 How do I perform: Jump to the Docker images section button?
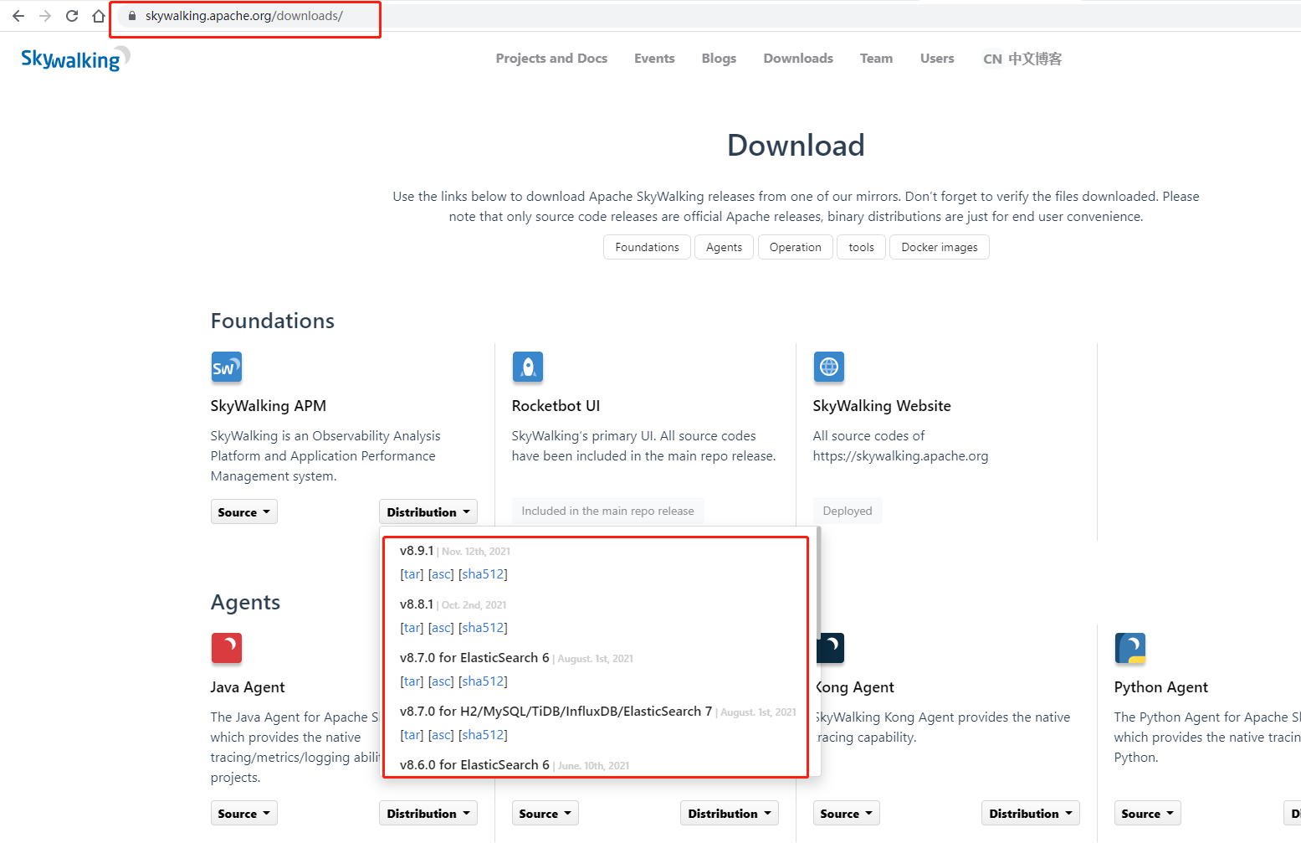point(940,247)
